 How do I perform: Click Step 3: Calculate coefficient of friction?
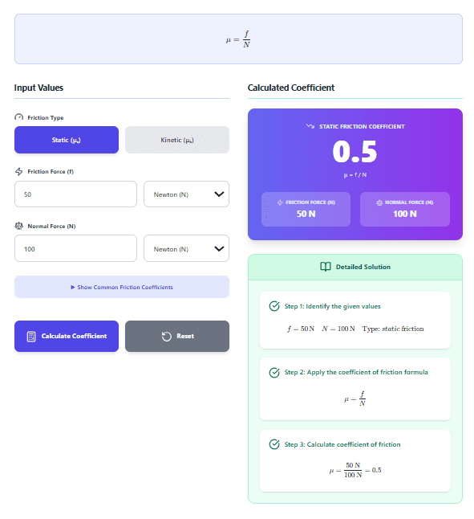click(x=342, y=444)
